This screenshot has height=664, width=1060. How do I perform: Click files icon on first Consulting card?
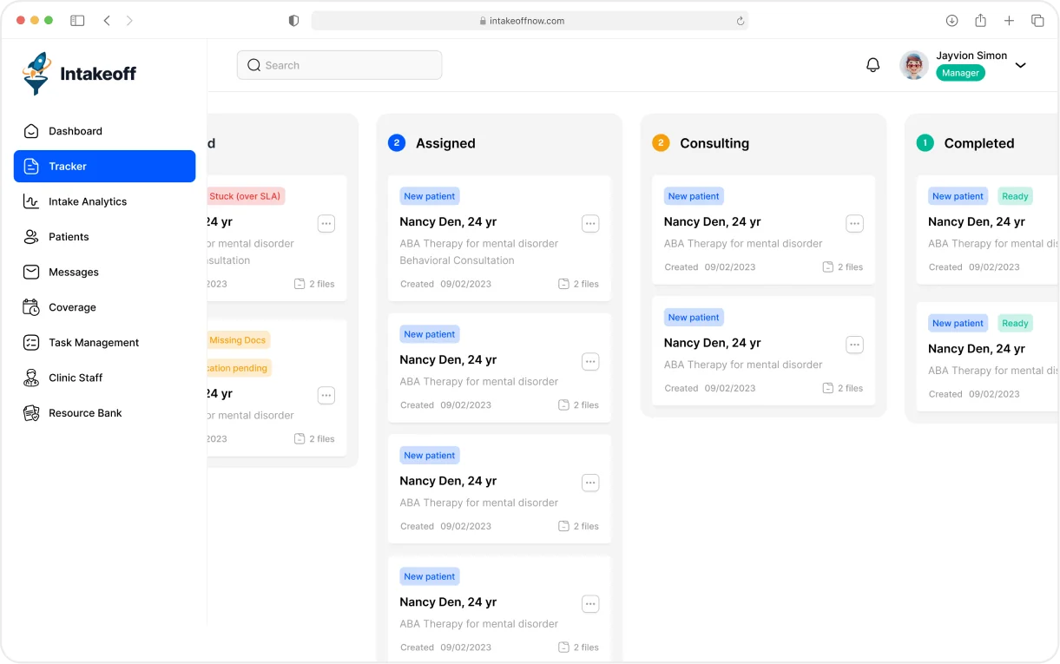point(828,267)
